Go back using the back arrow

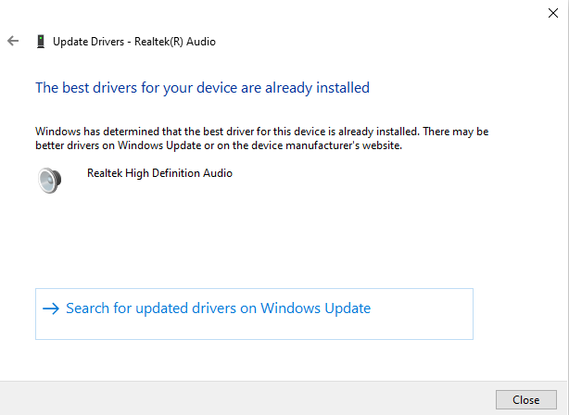(13, 42)
